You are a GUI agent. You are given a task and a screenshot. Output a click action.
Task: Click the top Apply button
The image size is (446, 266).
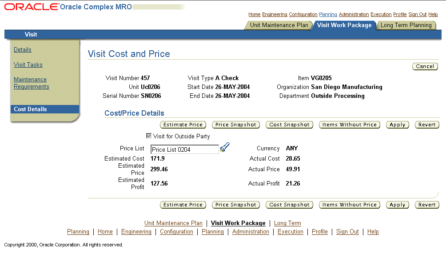[398, 125]
